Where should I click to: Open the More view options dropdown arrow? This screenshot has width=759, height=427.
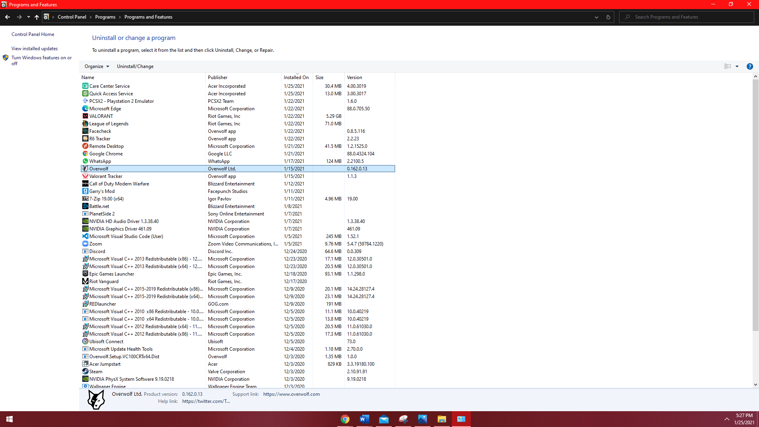click(x=737, y=66)
